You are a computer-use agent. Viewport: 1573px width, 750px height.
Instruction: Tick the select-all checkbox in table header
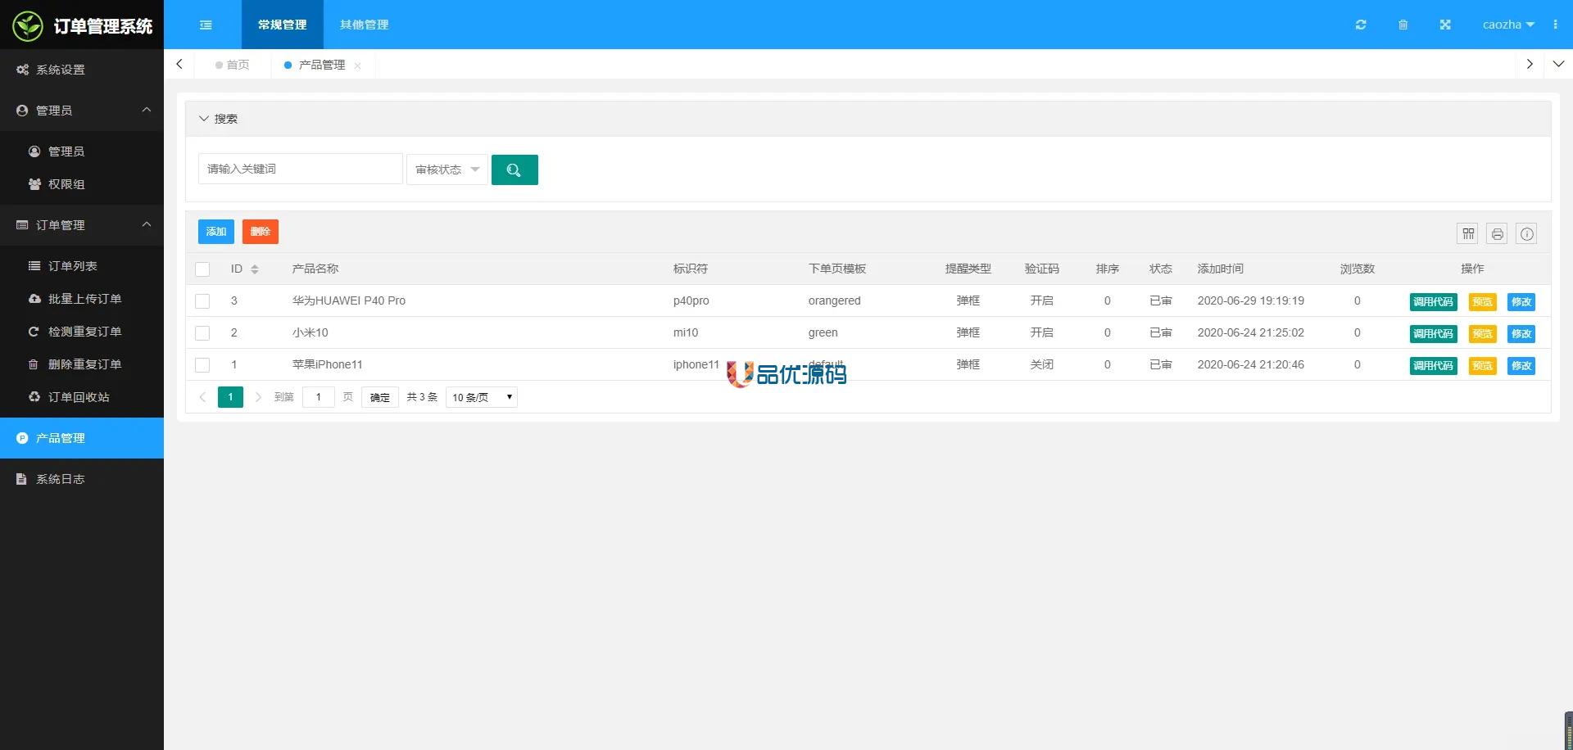click(202, 269)
